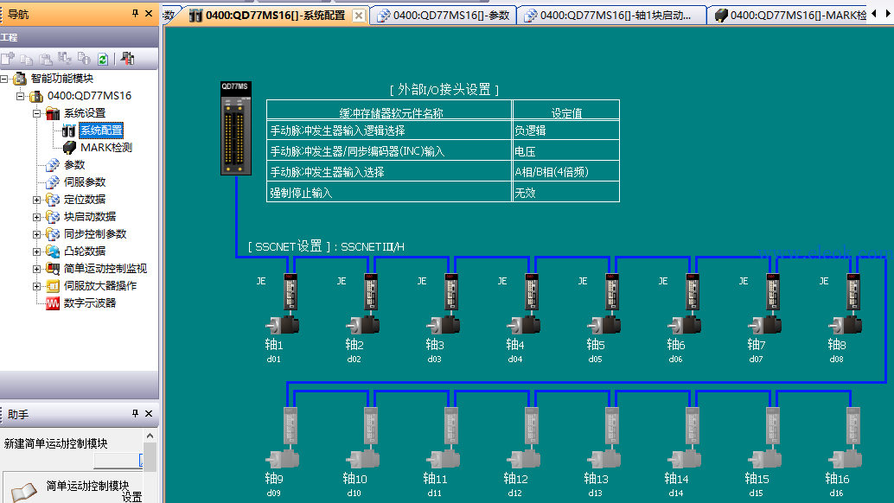Click the 电压 setting value cell
Screen dimensions: 894x503
click(x=565, y=151)
